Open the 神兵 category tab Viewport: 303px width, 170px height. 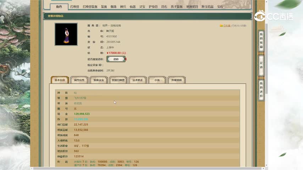[123, 7]
